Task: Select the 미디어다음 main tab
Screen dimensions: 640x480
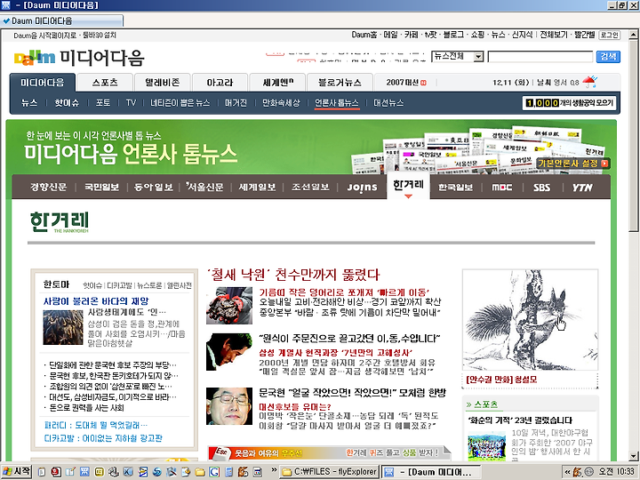Action: point(43,83)
